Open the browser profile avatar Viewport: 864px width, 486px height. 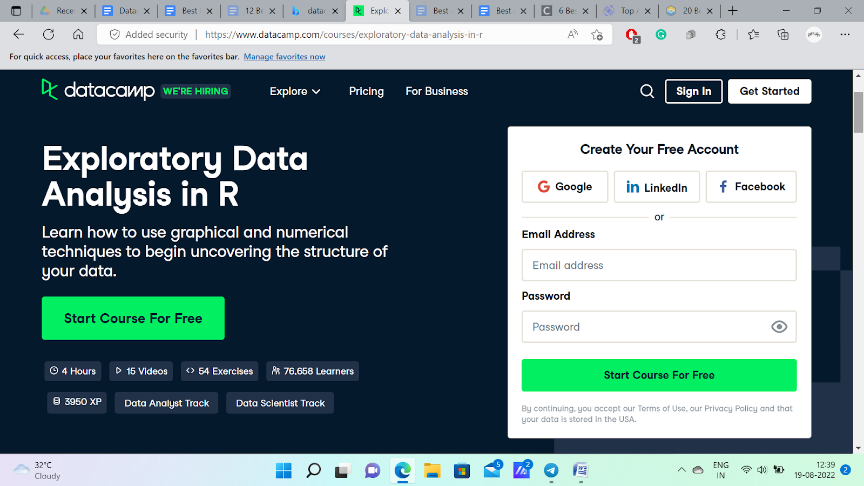point(814,35)
